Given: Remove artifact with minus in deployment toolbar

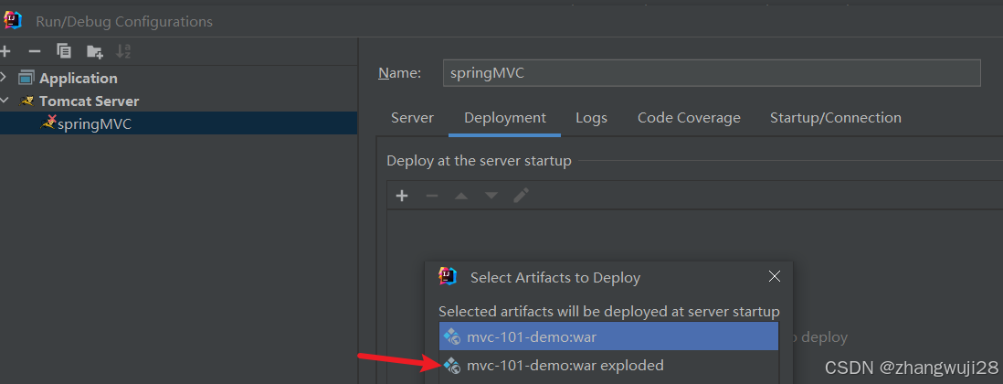Looking at the screenshot, I should coord(432,196).
